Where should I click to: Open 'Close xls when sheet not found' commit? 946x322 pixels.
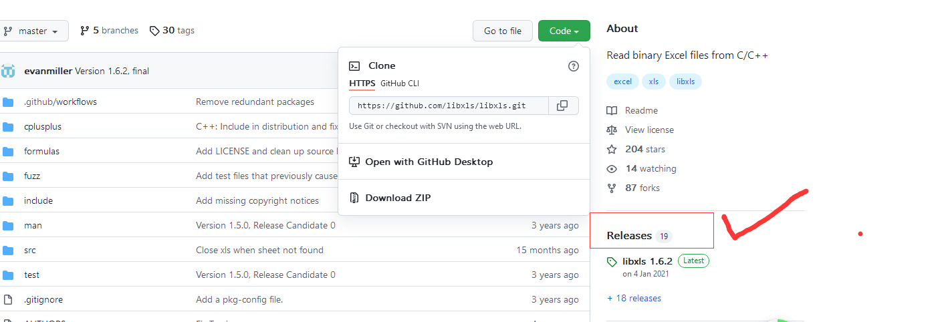(259, 251)
